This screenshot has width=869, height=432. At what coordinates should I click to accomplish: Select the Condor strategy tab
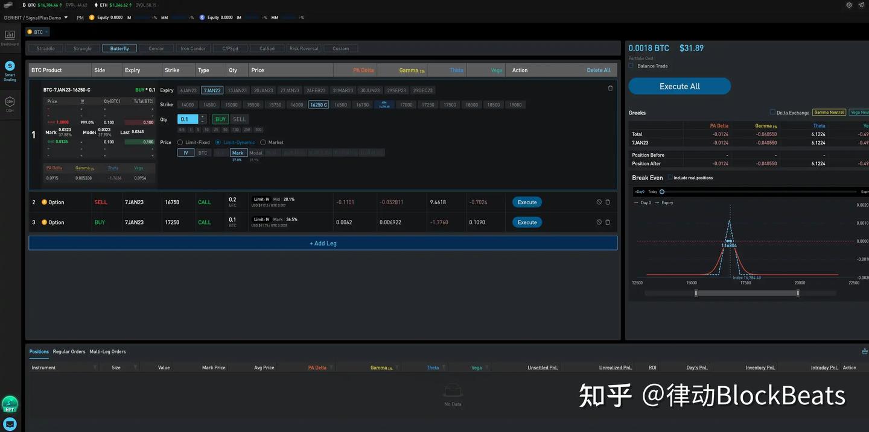(156, 48)
